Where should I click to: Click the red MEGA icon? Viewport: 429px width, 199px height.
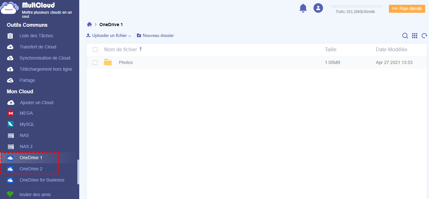click(x=11, y=113)
